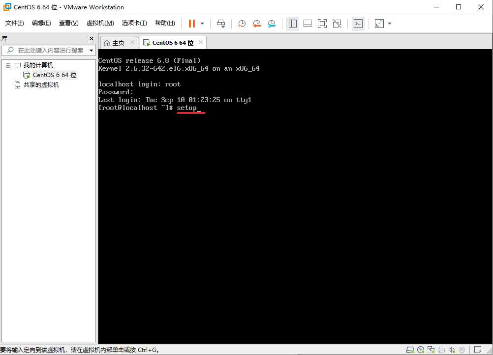Image resolution: width=493 pixels, height=355 pixels.
Task: Click the CD/DVD drive status icon
Action: coord(421,350)
